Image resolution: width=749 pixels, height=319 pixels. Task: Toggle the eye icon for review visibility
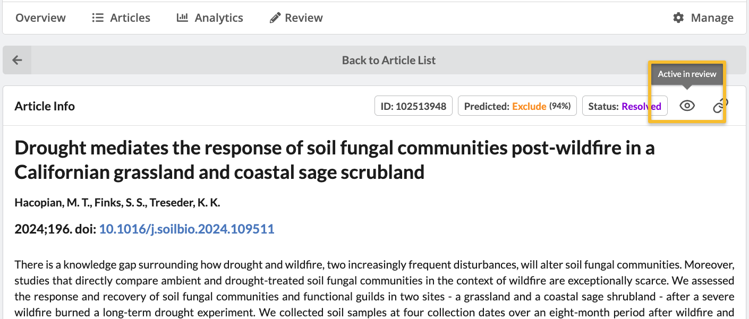tap(687, 106)
